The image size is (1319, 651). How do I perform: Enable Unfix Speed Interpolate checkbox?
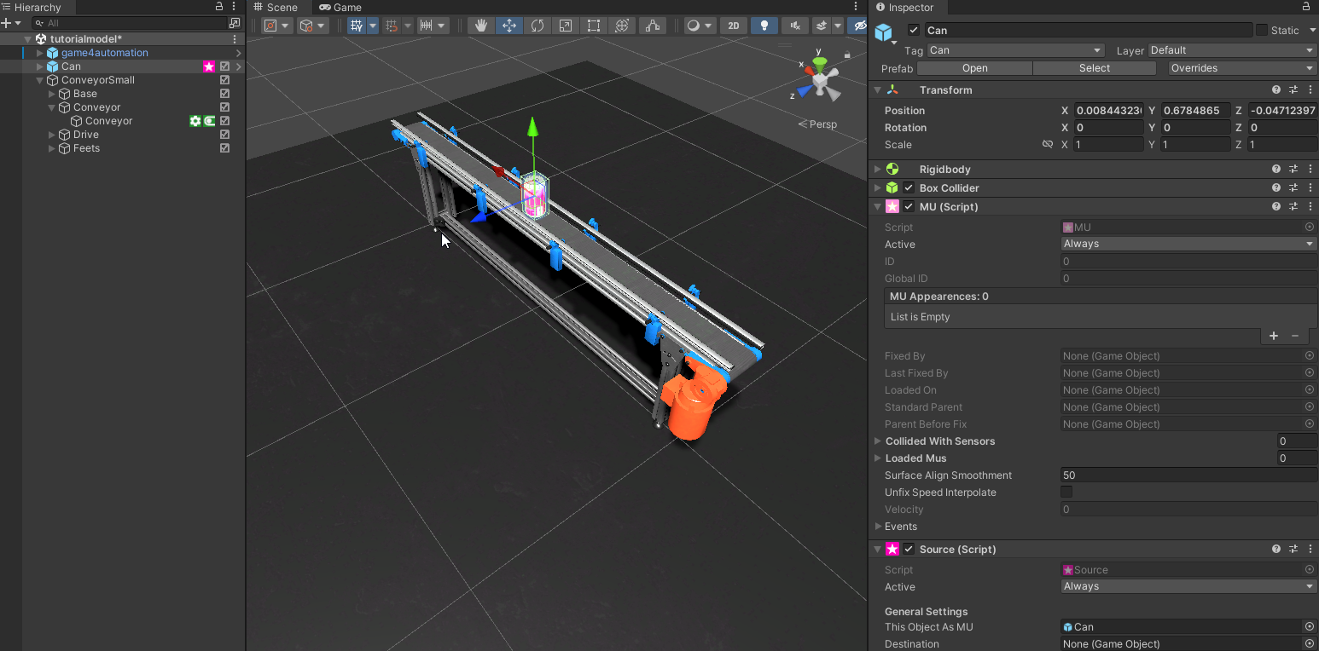[1066, 493]
